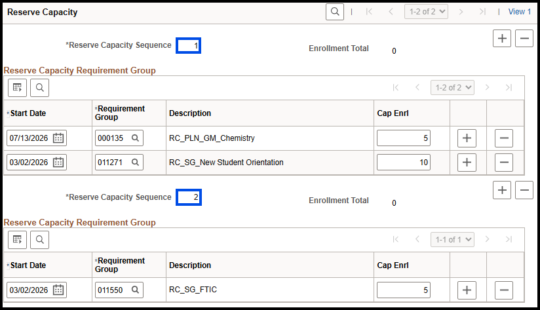Open the Reserve Capacity search magnifier
540x310 pixels.
(x=335, y=12)
